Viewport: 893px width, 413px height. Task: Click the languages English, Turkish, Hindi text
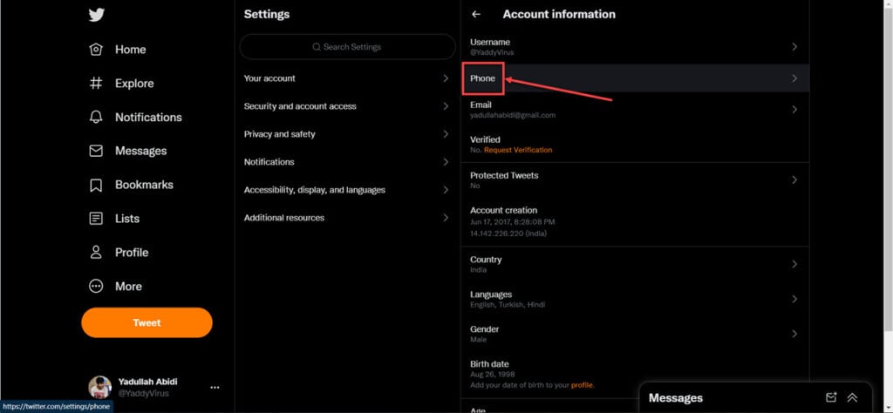508,305
